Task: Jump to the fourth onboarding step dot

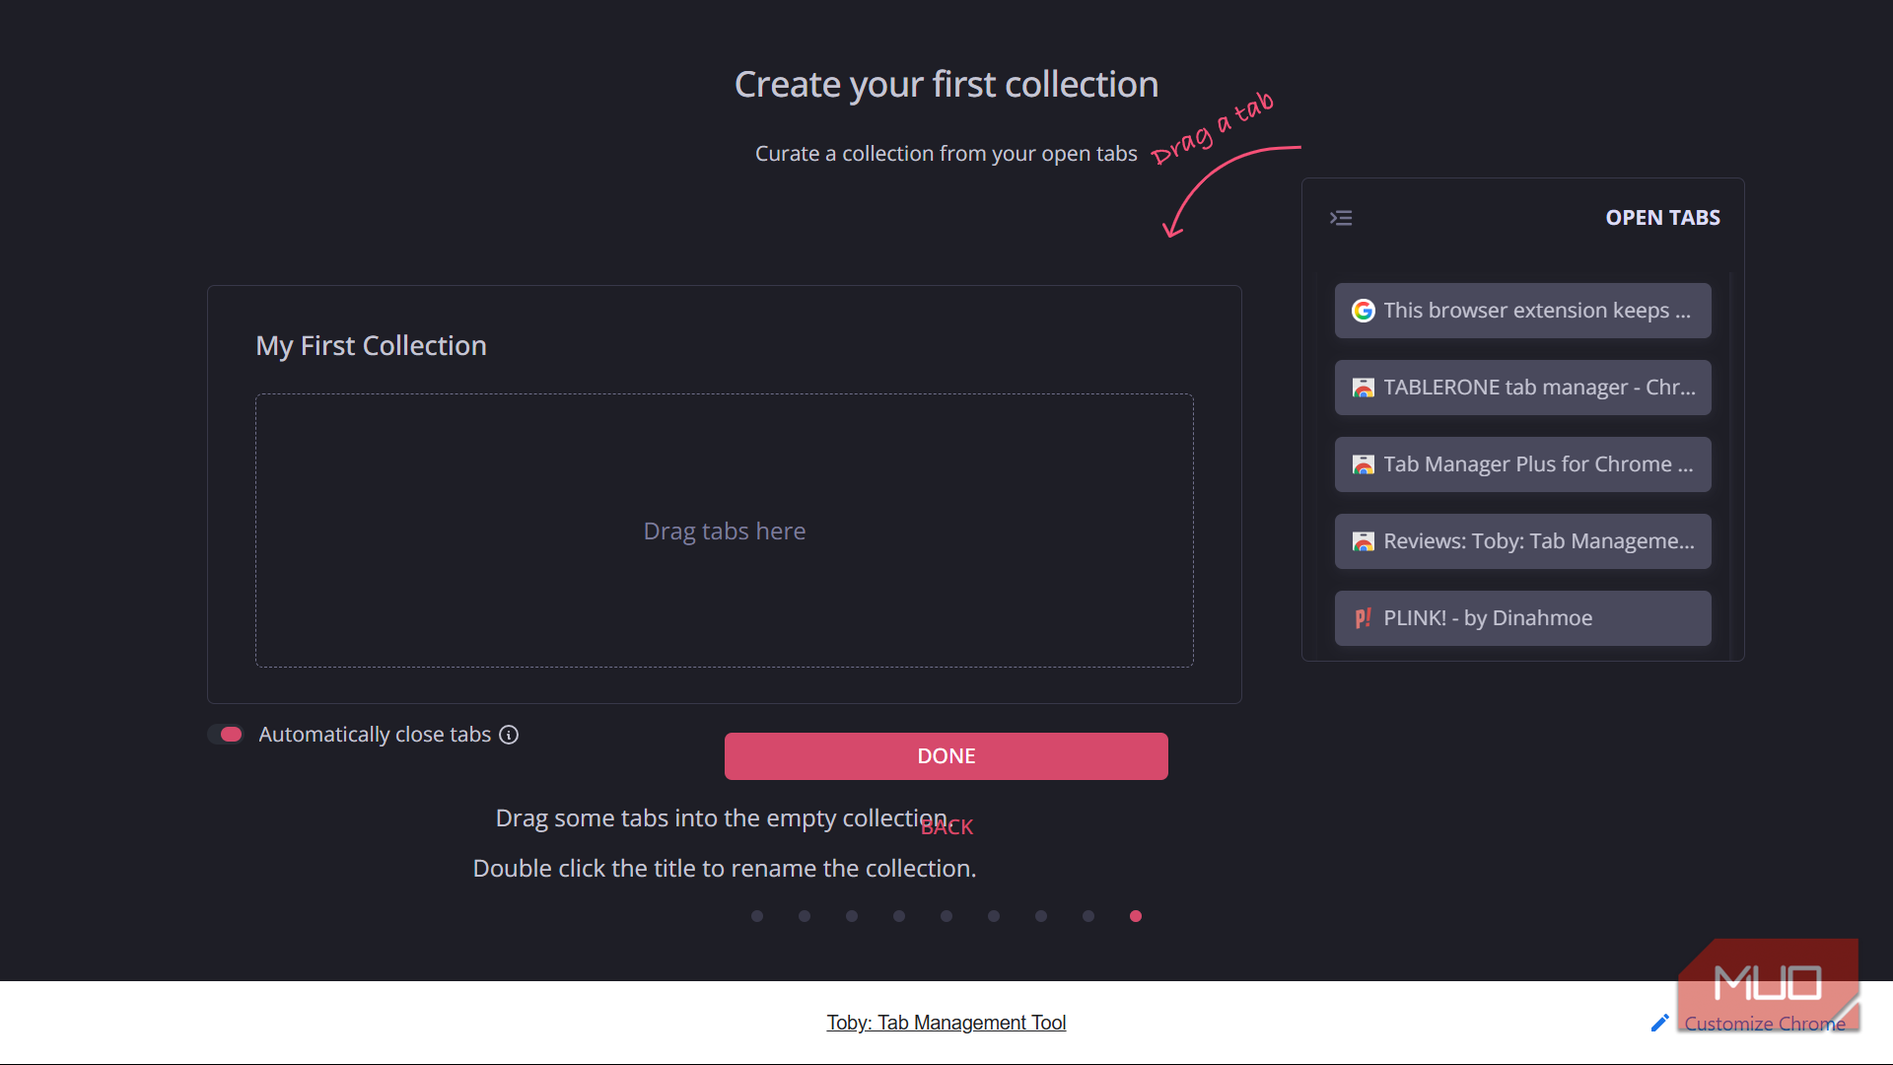Action: pos(899,916)
